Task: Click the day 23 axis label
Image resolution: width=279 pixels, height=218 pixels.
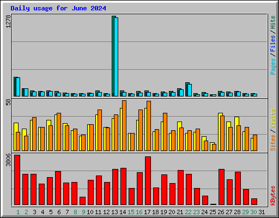Action: [196, 212]
